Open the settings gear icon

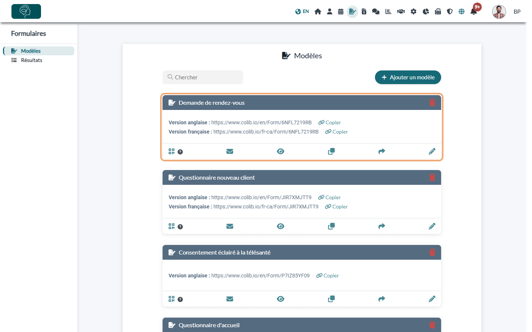coord(413,11)
